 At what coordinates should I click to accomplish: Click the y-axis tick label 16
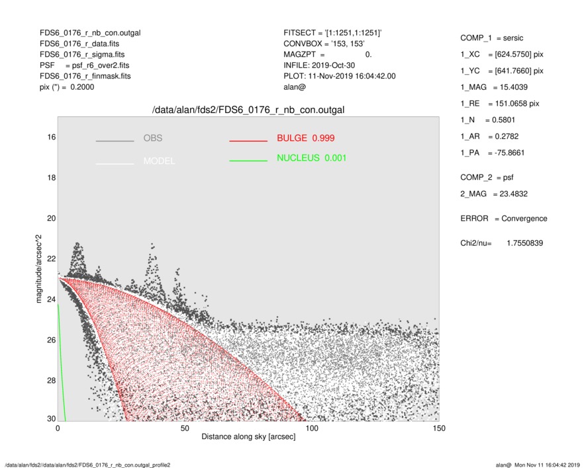[51, 137]
